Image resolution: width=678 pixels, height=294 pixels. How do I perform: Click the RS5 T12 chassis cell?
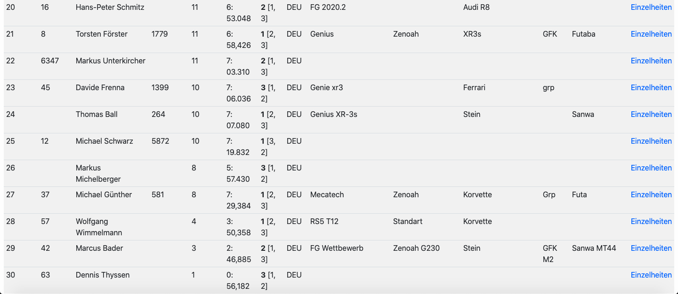(x=324, y=222)
